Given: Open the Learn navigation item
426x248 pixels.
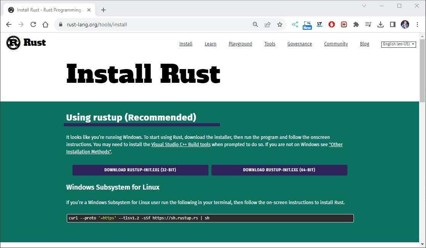Looking at the screenshot, I should pyautogui.click(x=210, y=44).
